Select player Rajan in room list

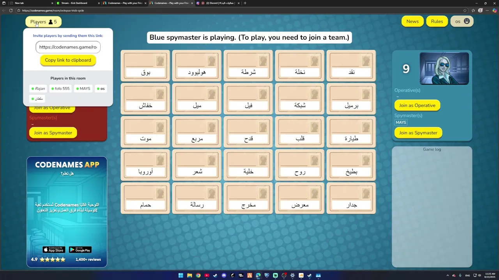pyautogui.click(x=38, y=89)
